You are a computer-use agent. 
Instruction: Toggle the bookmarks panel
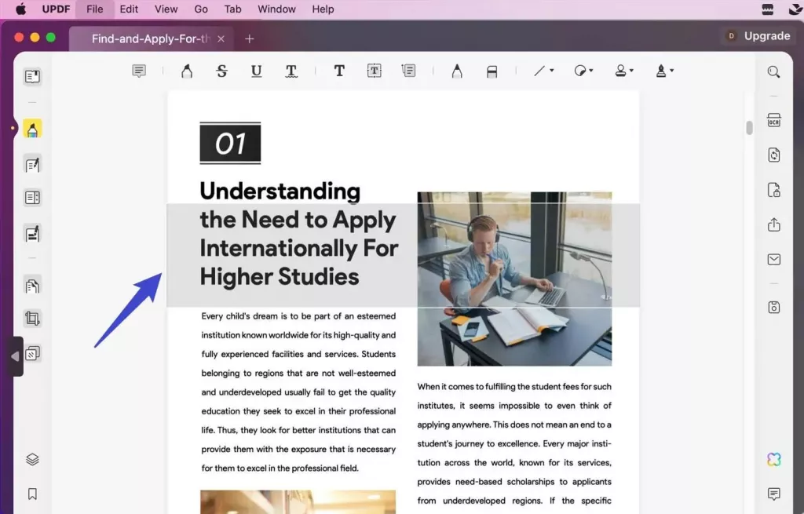point(32,494)
